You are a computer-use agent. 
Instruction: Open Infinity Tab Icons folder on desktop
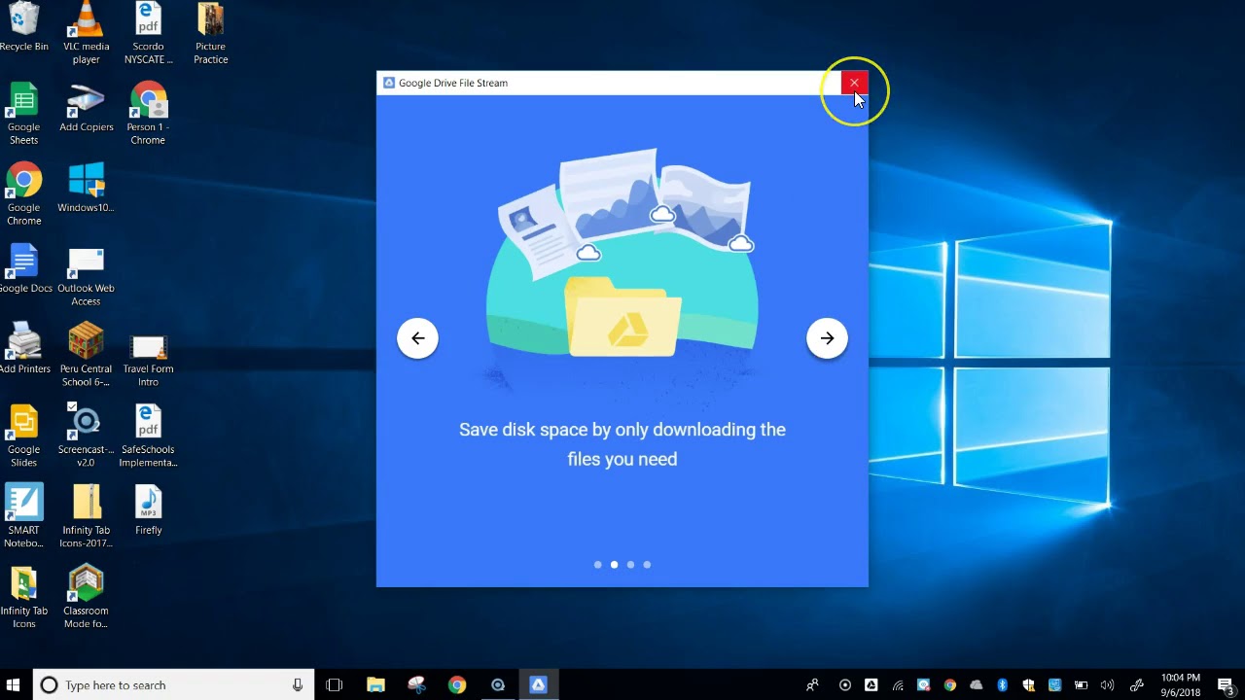(23, 598)
